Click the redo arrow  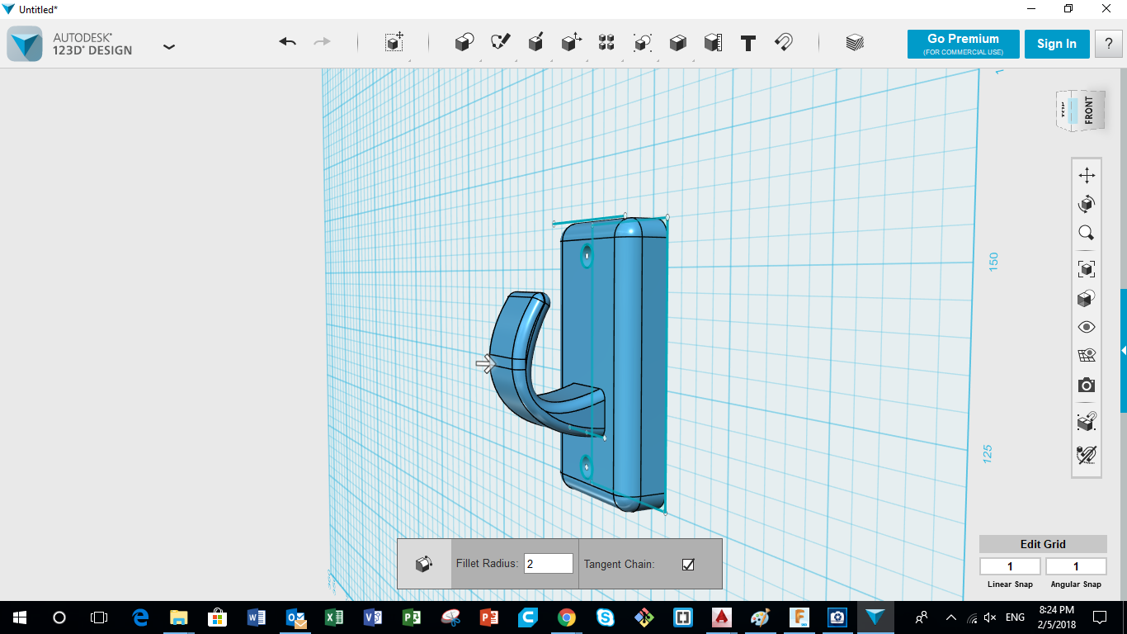click(323, 42)
